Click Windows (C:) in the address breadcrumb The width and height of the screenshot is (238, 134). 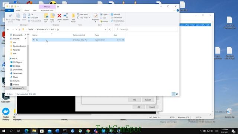point(42,29)
